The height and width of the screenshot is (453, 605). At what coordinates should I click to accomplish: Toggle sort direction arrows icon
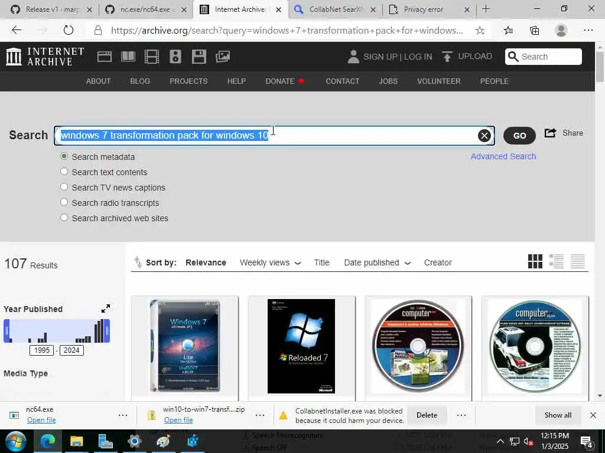[138, 262]
